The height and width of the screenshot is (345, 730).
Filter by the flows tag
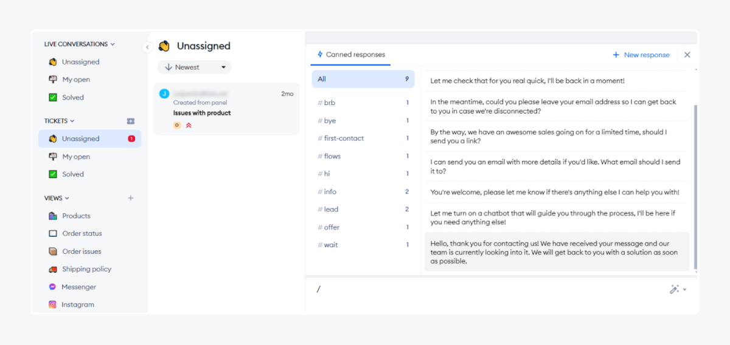[x=363, y=156]
